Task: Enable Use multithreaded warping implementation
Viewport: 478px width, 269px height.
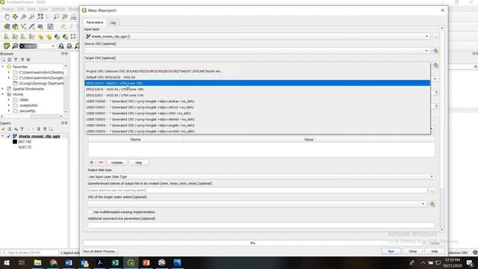Action: [90, 212]
